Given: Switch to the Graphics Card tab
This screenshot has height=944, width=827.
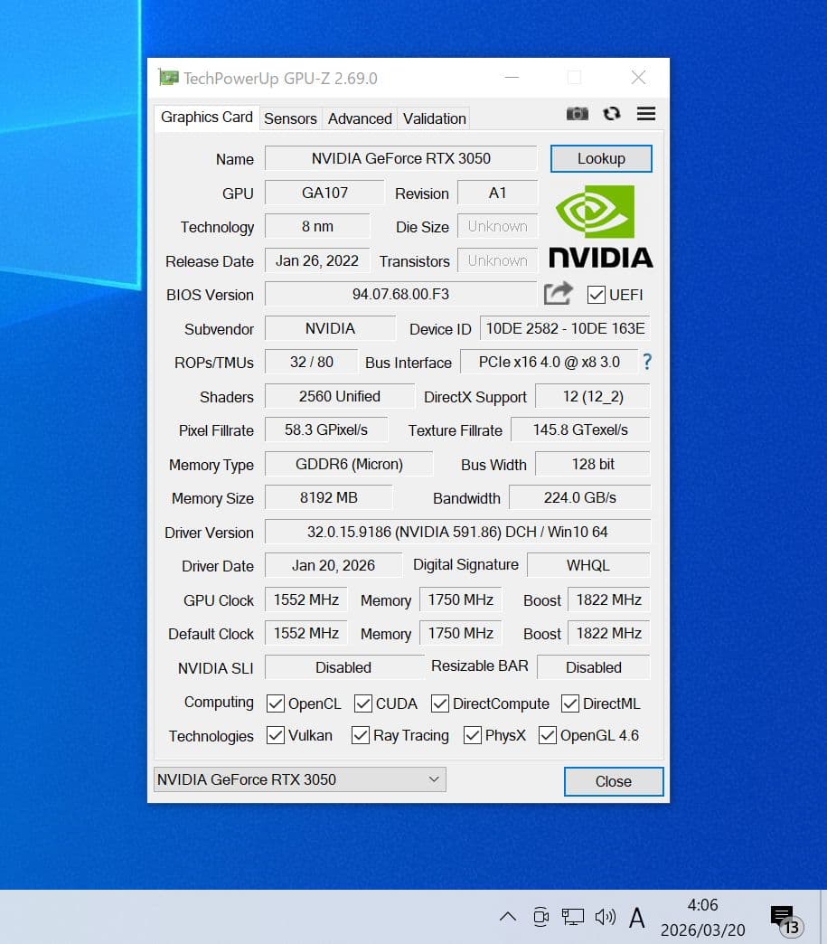Looking at the screenshot, I should pyautogui.click(x=206, y=117).
